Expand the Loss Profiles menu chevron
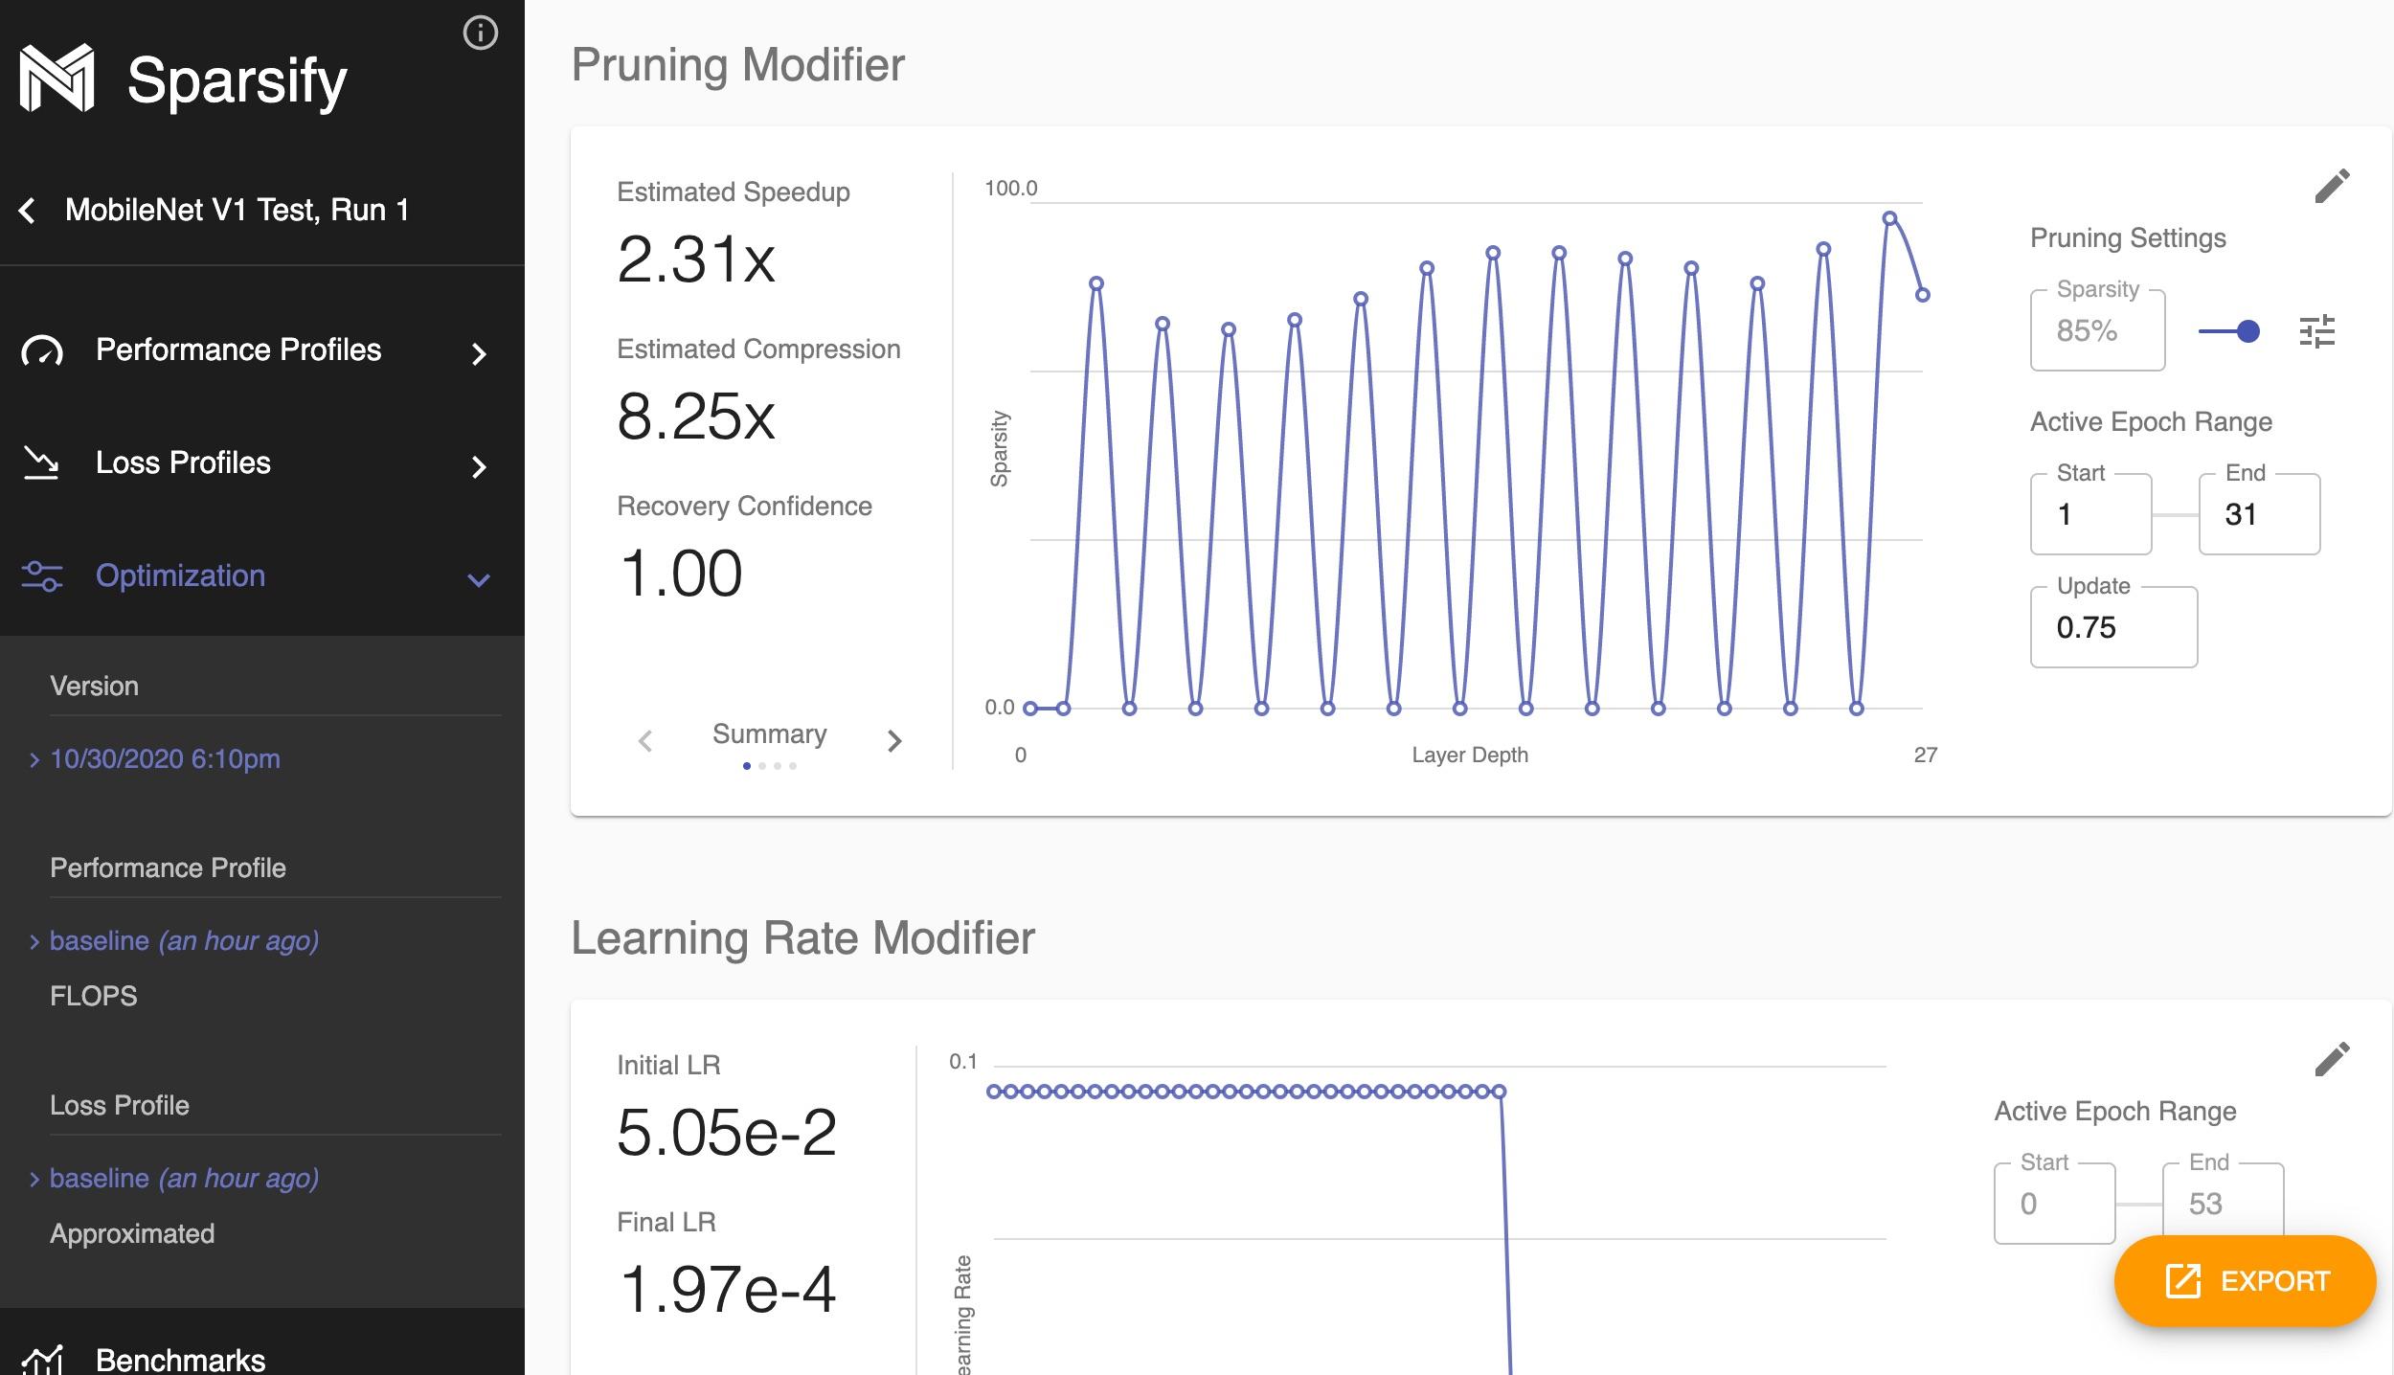The height and width of the screenshot is (1375, 2394). click(x=479, y=467)
